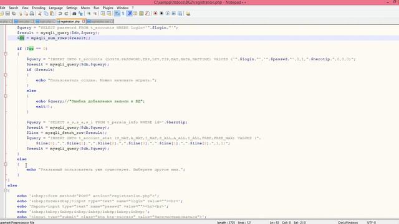
Task: Click the 'UTF-8' encoding status field
Action: point(372,222)
